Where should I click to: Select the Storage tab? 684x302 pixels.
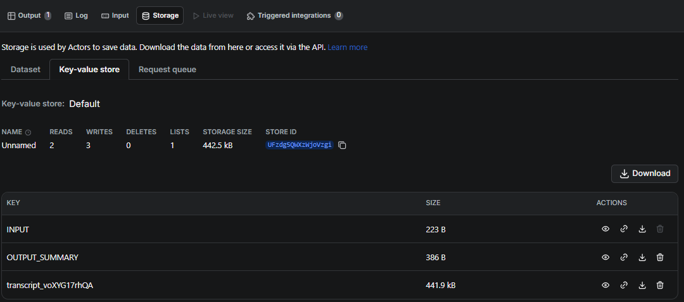160,15
